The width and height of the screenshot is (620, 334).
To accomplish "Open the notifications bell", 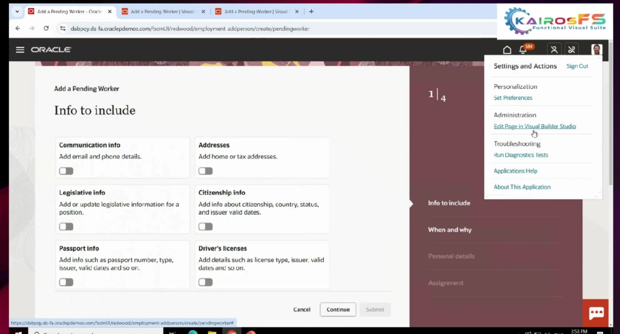I will click(523, 50).
